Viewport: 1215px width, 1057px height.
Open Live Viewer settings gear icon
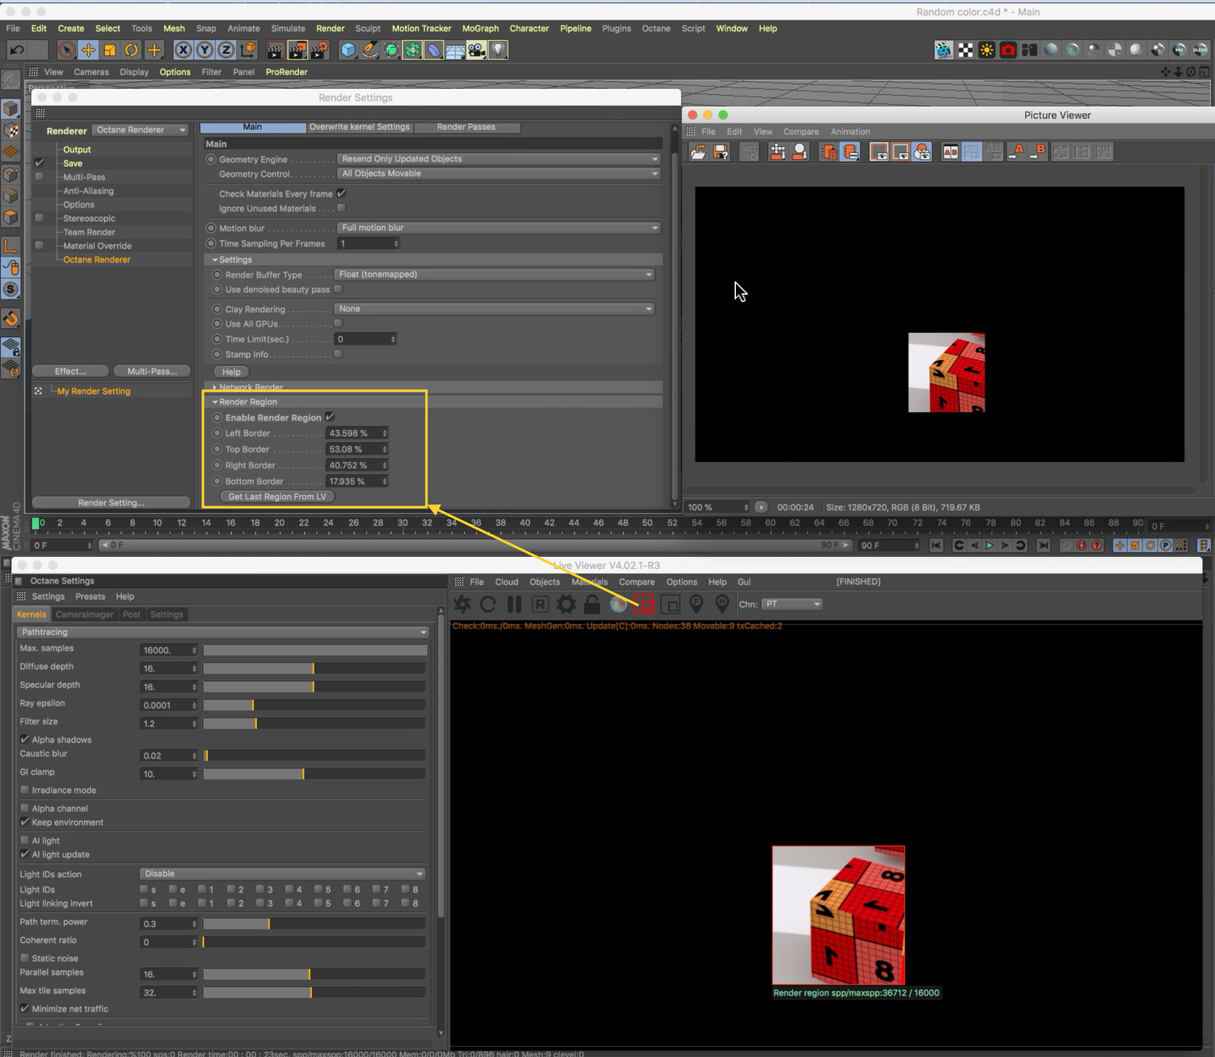pyautogui.click(x=566, y=604)
